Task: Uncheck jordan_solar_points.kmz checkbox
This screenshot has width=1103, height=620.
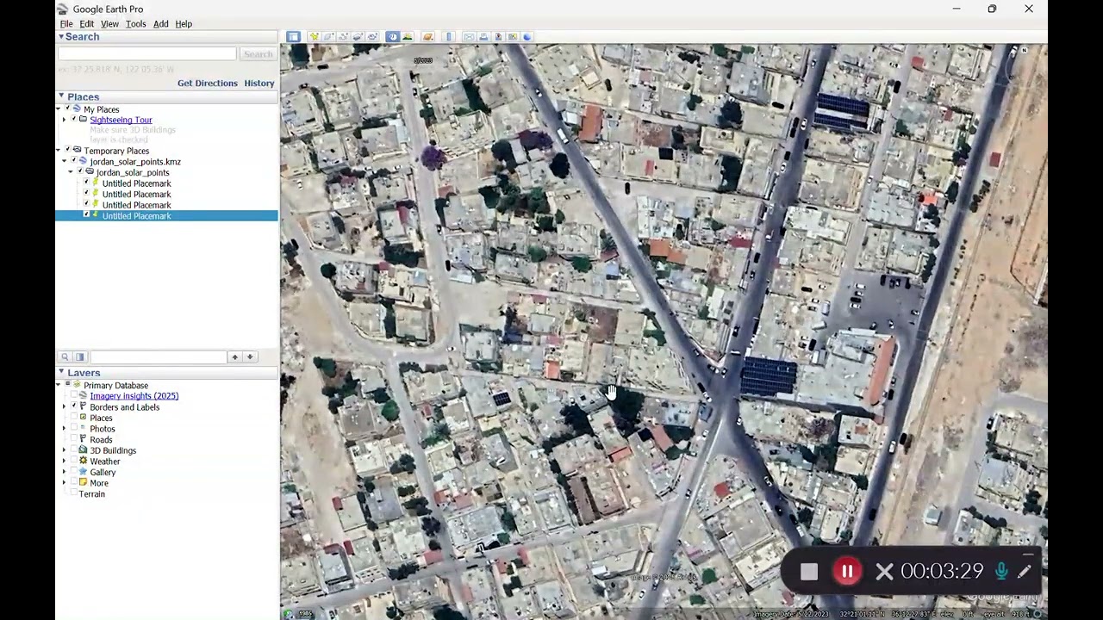Action: [74, 161]
